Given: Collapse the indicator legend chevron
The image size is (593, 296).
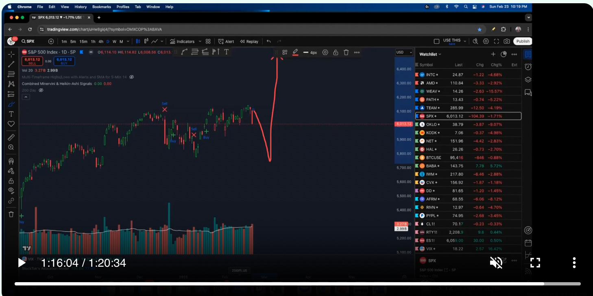Looking at the screenshot, I should (26, 97).
